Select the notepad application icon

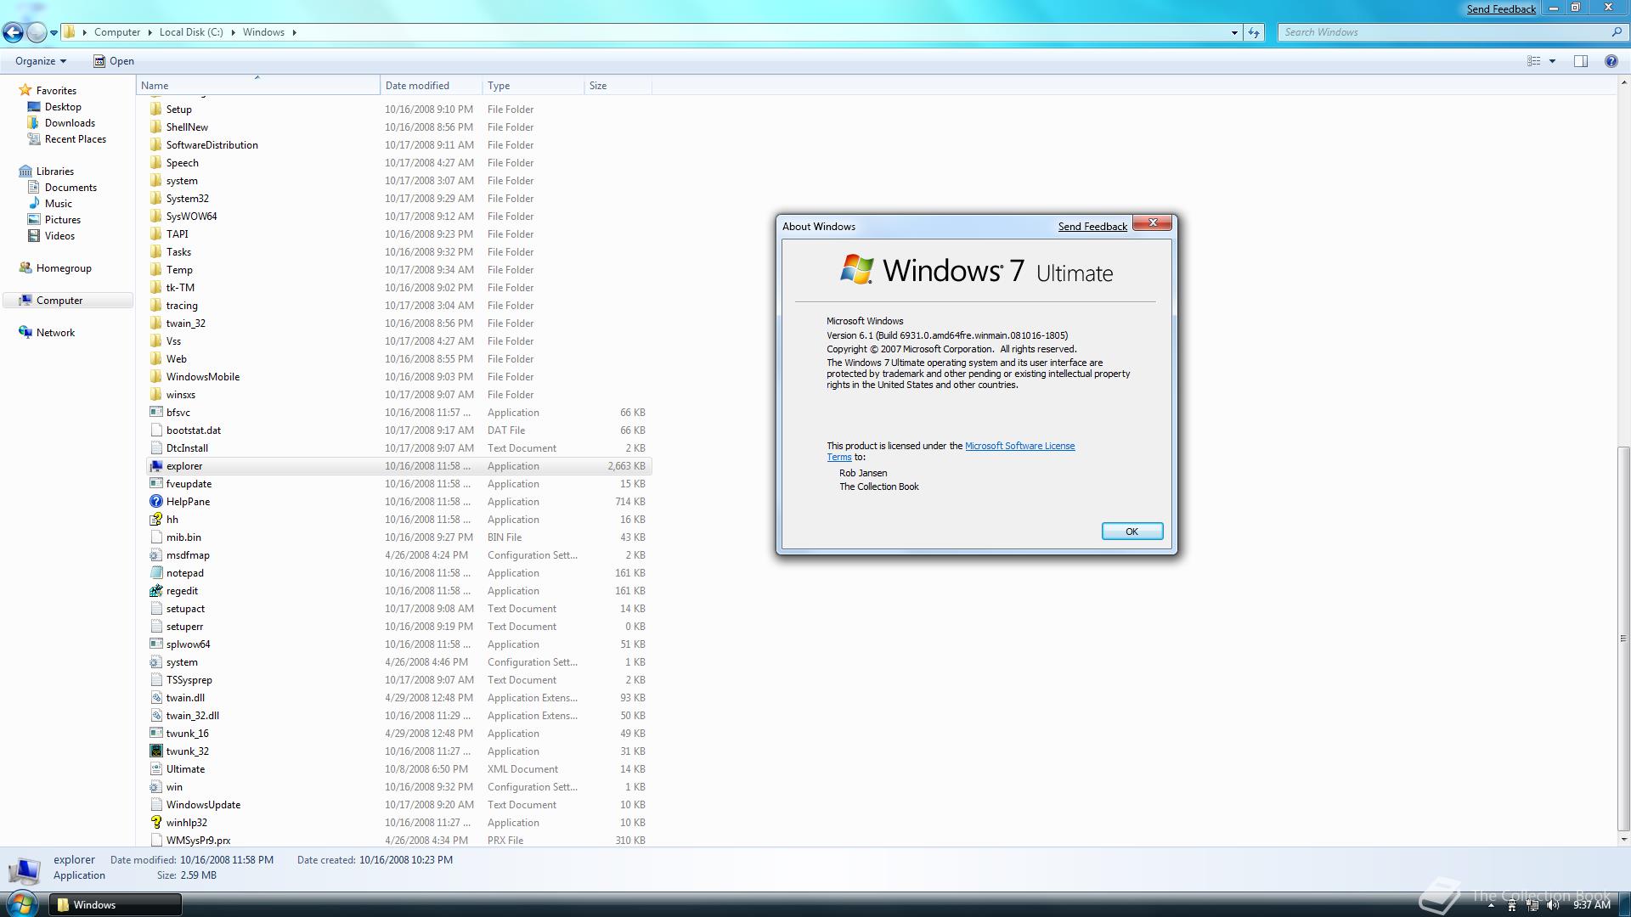pyautogui.click(x=155, y=573)
